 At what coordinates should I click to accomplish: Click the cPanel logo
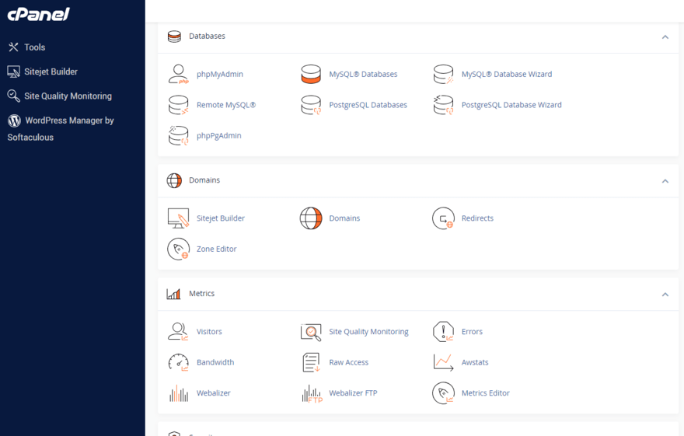38,15
